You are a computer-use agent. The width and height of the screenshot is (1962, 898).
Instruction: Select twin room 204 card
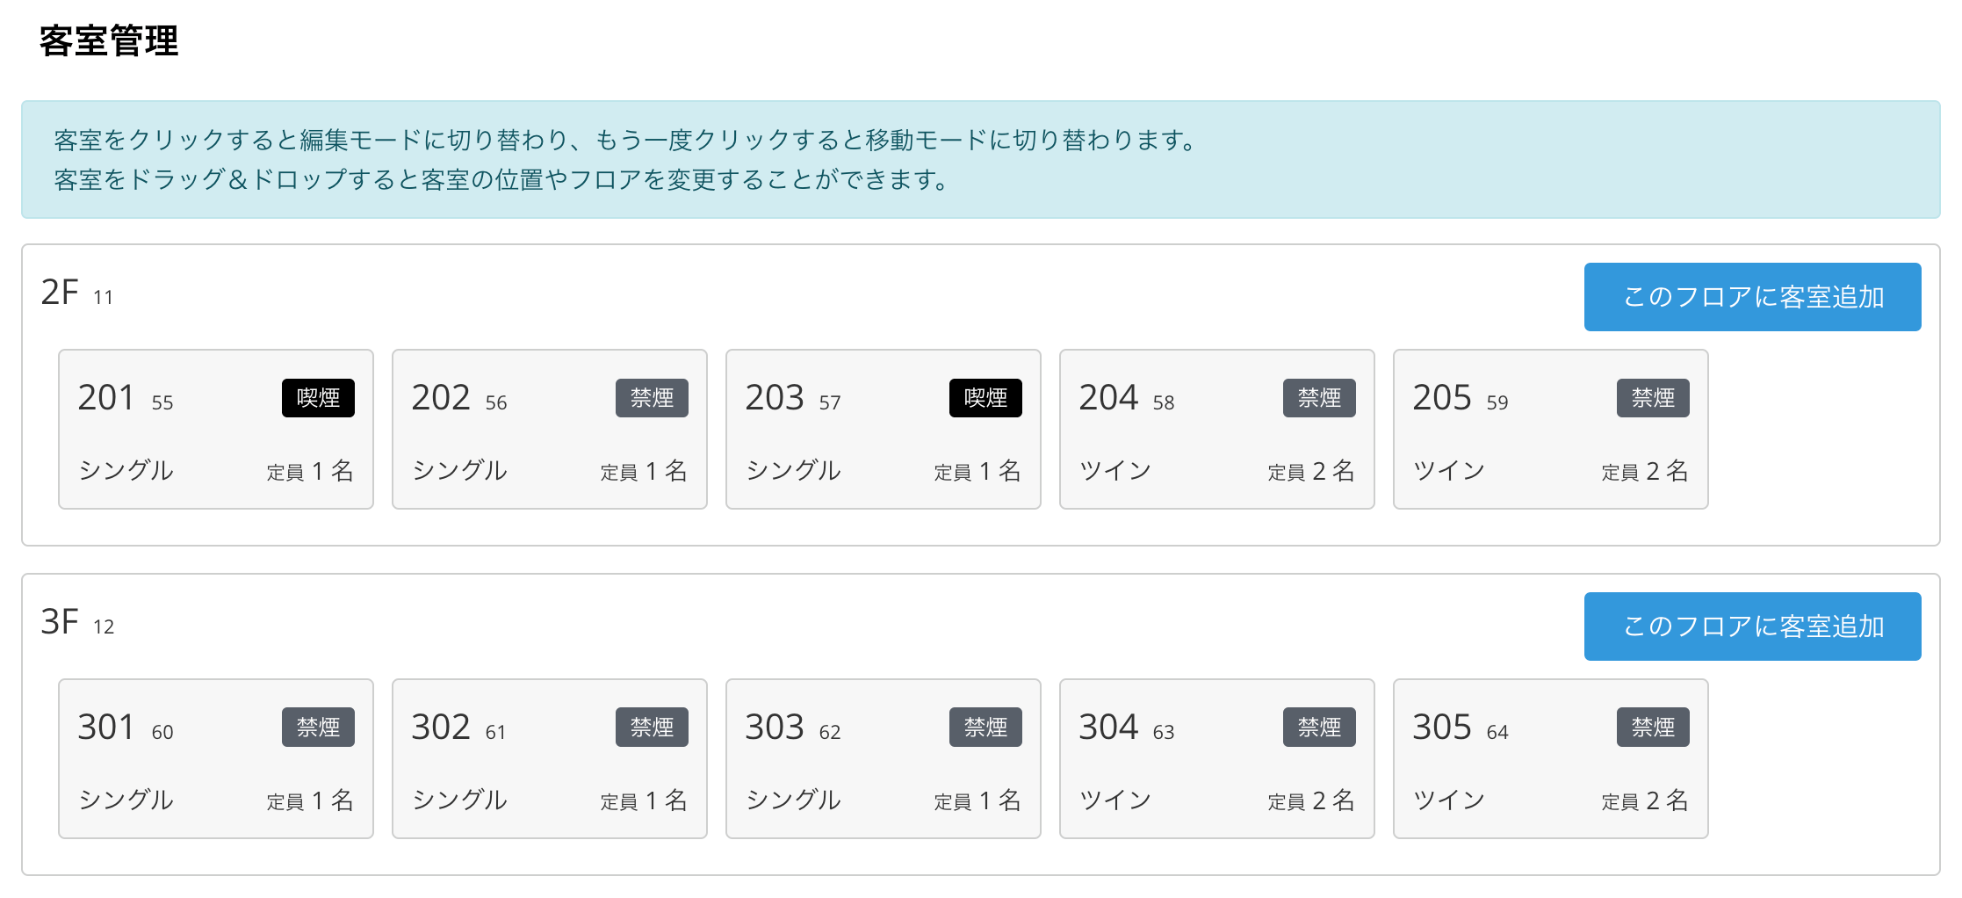[x=1217, y=430]
